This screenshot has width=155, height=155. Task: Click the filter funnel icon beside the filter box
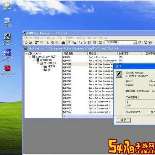click(x=139, y=42)
